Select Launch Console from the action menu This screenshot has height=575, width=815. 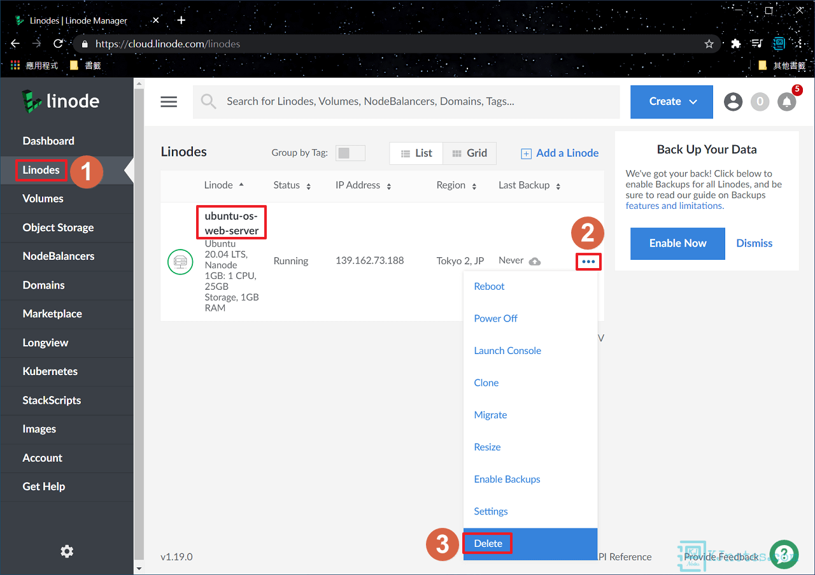pyautogui.click(x=530, y=351)
